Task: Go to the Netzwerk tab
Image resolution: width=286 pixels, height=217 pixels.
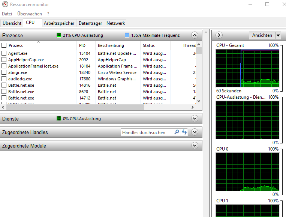Action: tap(116, 23)
